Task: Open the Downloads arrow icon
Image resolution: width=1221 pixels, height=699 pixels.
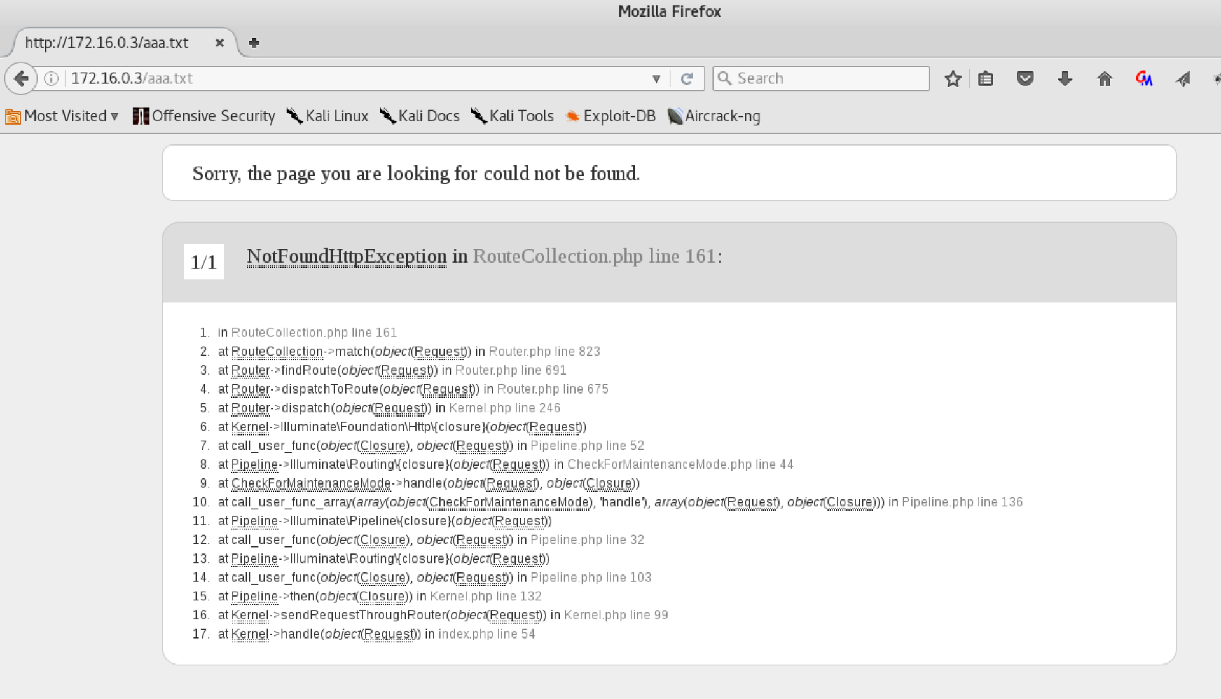Action: [1065, 78]
